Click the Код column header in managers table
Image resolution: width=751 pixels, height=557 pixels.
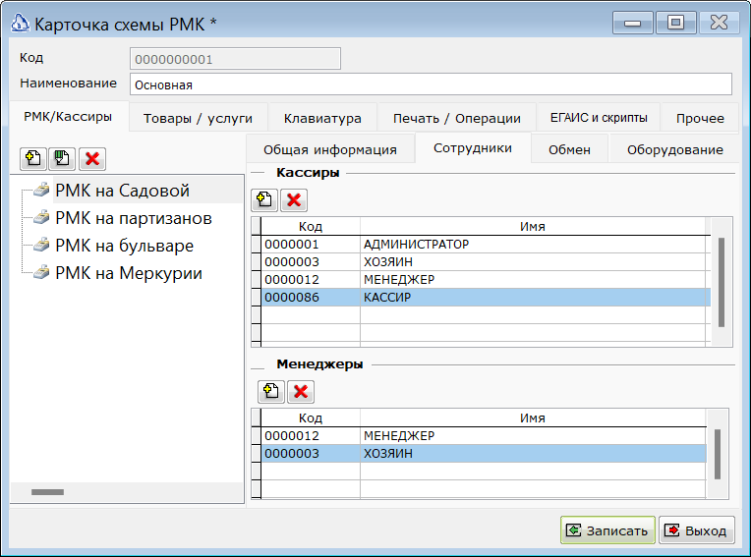tap(311, 418)
